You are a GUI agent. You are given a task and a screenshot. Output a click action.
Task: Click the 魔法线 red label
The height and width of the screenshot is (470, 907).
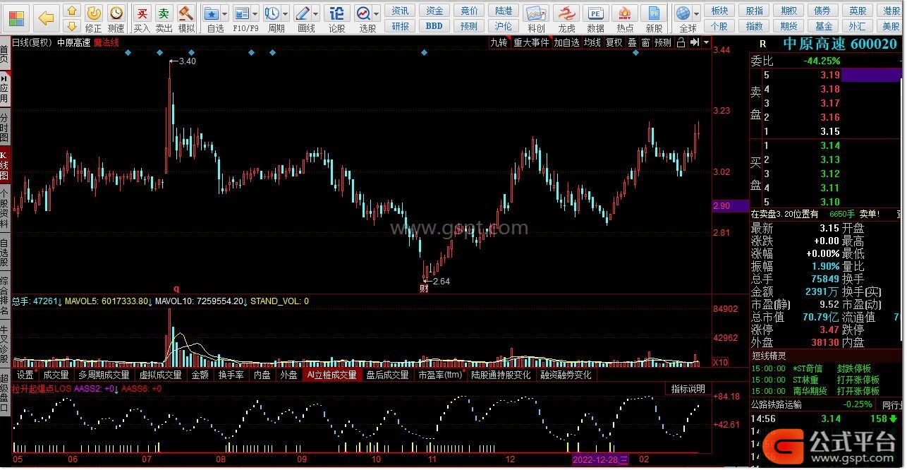click(x=106, y=42)
